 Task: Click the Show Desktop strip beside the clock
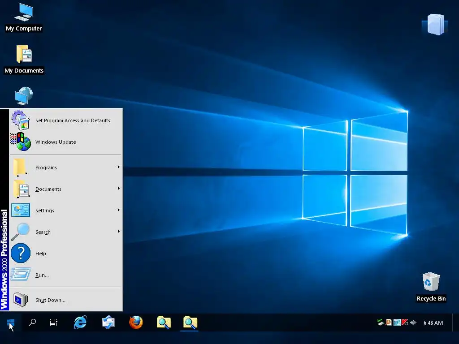click(455, 322)
